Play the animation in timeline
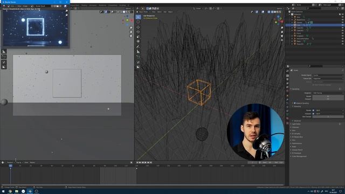Screen dimensions: 345x194 tap(145, 163)
